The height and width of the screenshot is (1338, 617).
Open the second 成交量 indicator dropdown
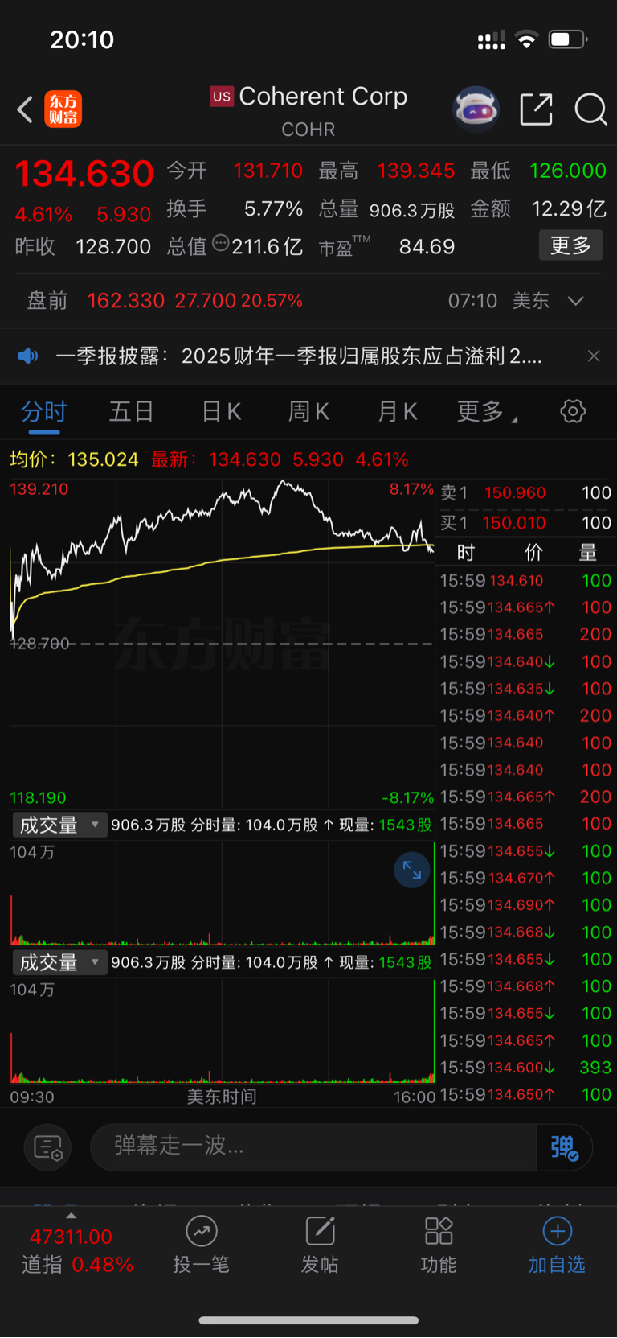tap(59, 962)
